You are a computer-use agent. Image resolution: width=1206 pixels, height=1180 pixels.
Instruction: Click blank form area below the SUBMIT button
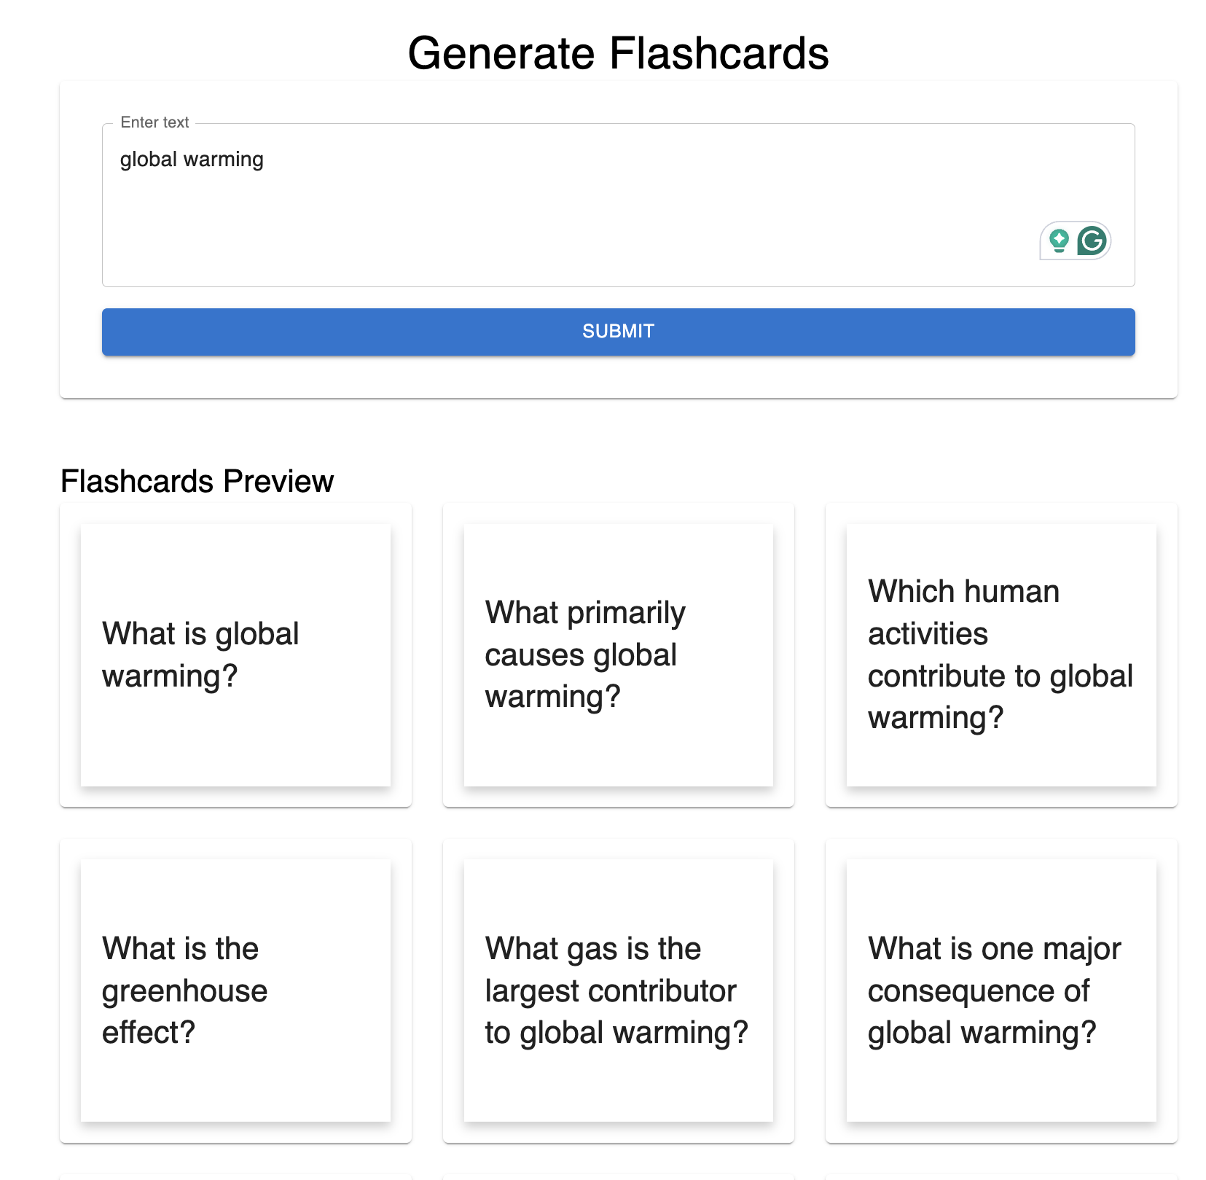[618, 377]
